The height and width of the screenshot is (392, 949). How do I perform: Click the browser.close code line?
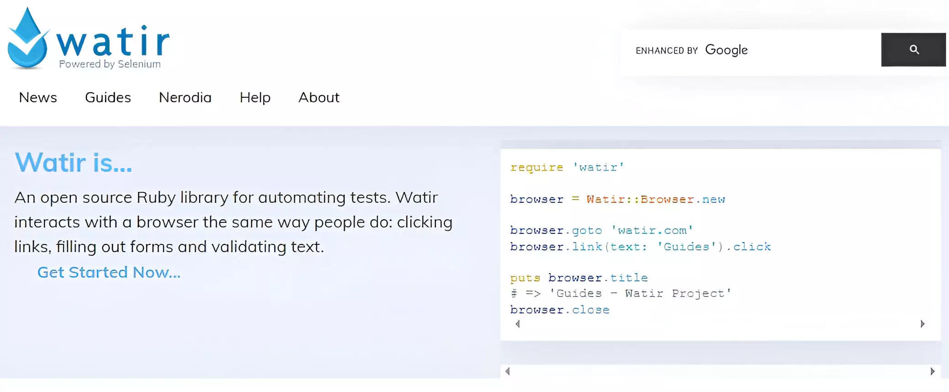click(559, 310)
